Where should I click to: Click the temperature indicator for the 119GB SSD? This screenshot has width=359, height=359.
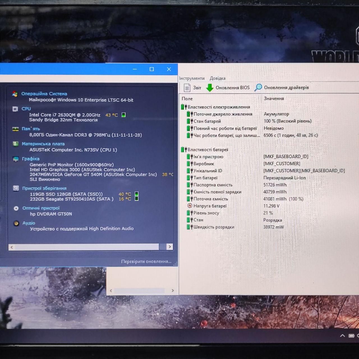(137, 194)
